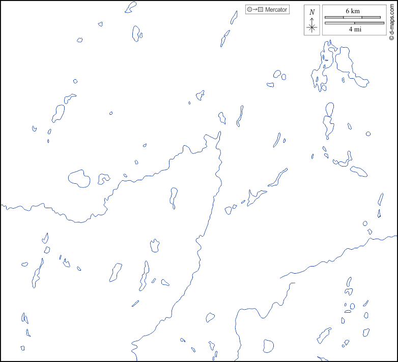Click the 6 km scale bar
Viewport: 398px width, 362px height.
click(x=353, y=17)
